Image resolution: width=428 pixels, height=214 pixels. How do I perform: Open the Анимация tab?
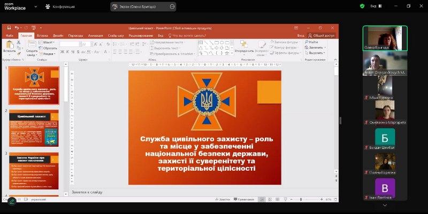pos(95,36)
